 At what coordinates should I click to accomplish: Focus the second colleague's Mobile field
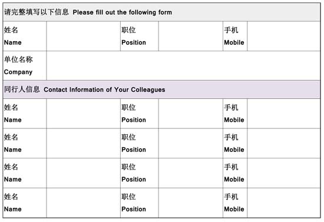pos(284,143)
